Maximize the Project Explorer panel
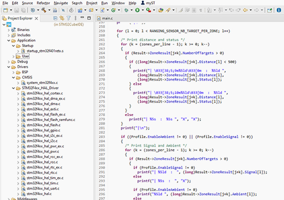Viewport: 284px width, 200px height. [x=89, y=18]
